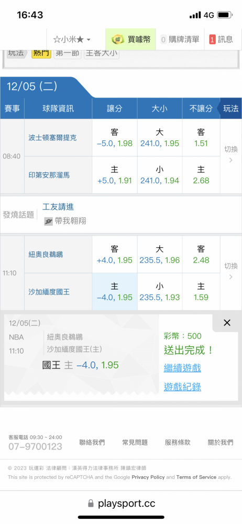The width and height of the screenshot is (242, 524).
Task: Open the 工友請進 hot topic
Action: 58,207
